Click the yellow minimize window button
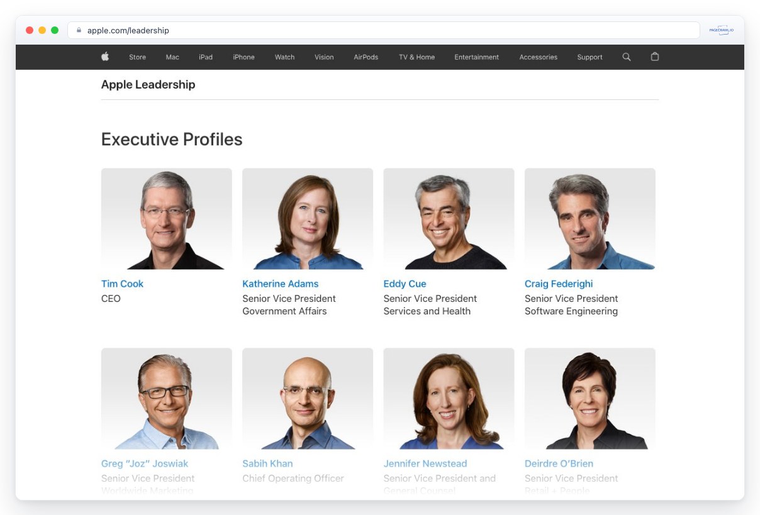This screenshot has height=515, width=760. click(x=42, y=30)
